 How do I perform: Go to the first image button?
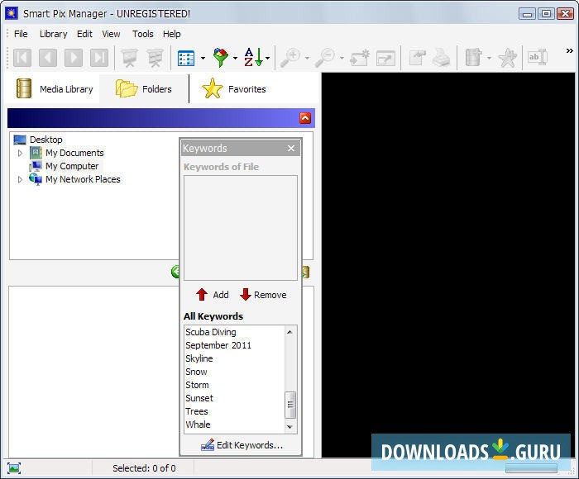pyautogui.click(x=22, y=58)
